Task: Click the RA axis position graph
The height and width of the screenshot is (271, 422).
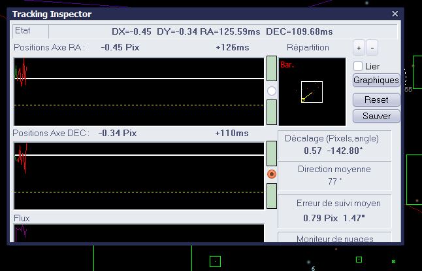Action: (139, 91)
